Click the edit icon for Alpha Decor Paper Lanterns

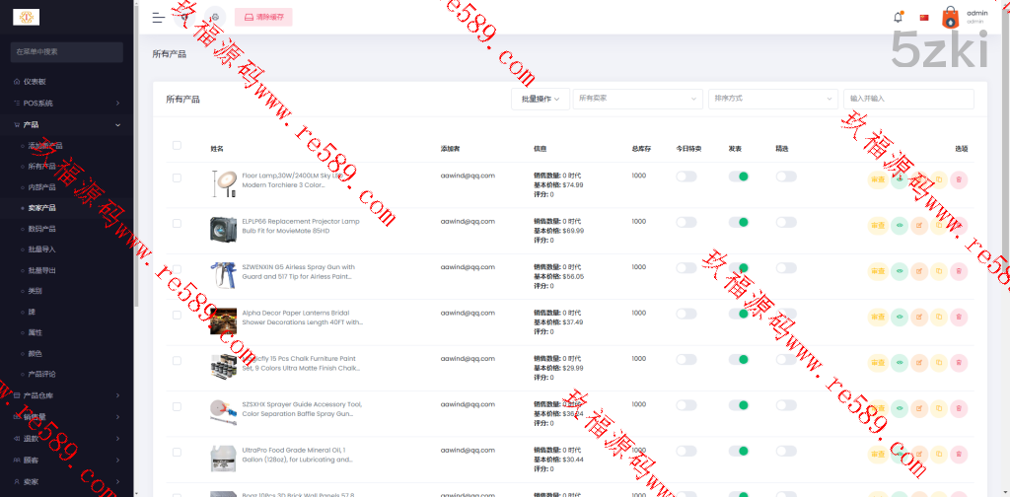pos(919,317)
